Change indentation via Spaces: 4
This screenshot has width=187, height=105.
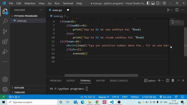pos(103,97)
